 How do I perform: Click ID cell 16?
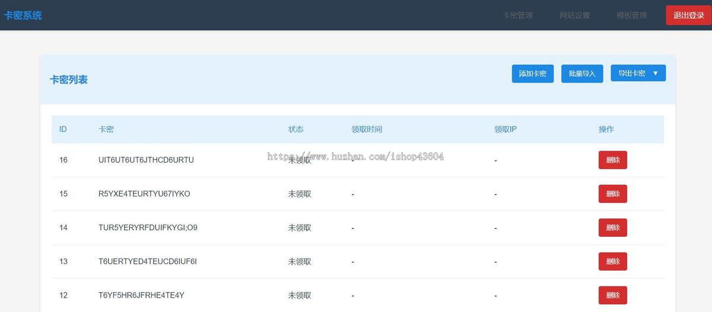(x=63, y=160)
